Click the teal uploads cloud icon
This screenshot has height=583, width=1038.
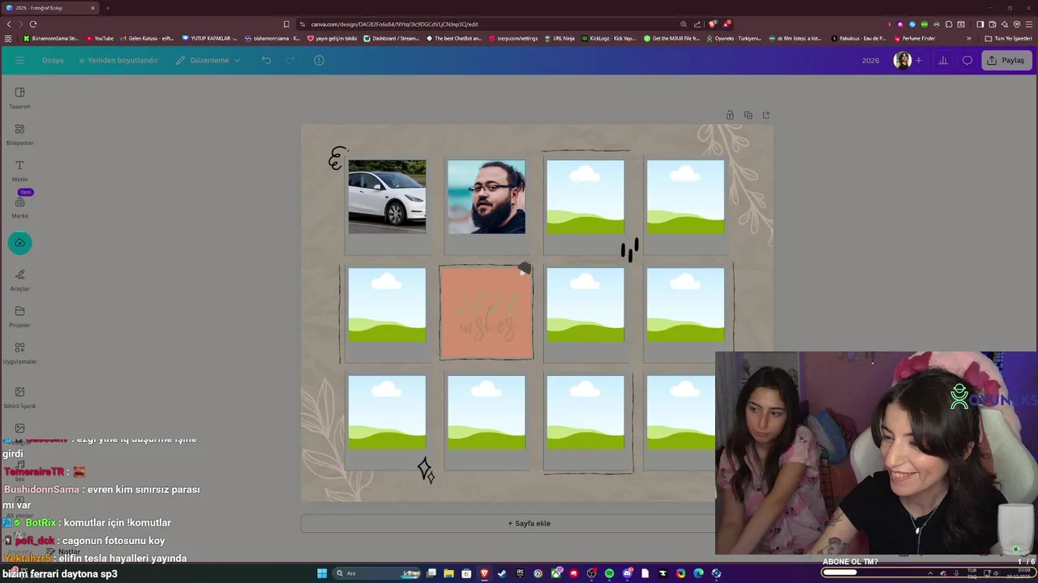tap(20, 243)
